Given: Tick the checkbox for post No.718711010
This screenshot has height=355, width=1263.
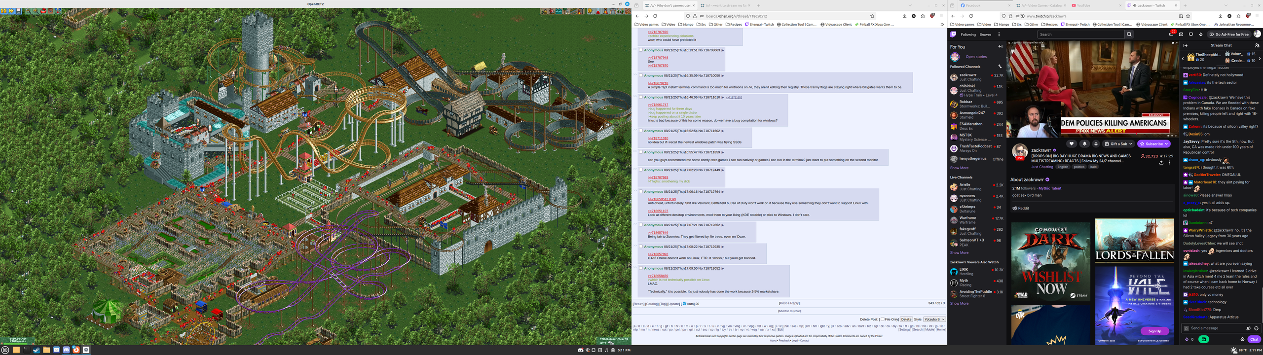Looking at the screenshot, I should tap(641, 97).
